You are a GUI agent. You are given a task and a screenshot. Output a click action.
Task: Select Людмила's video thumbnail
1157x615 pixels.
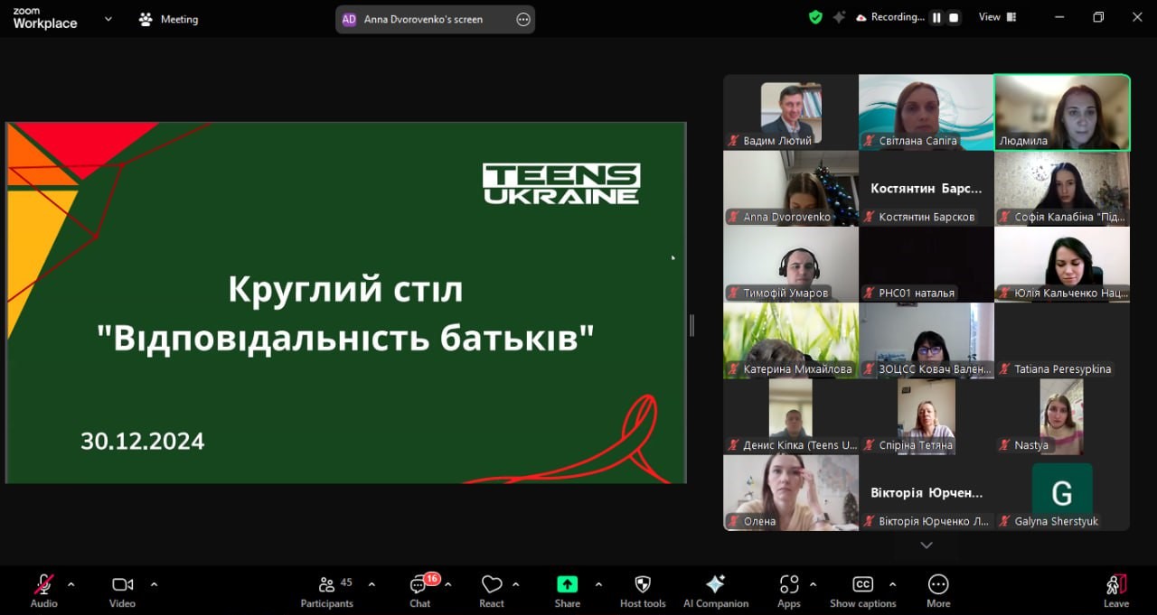pos(1061,111)
